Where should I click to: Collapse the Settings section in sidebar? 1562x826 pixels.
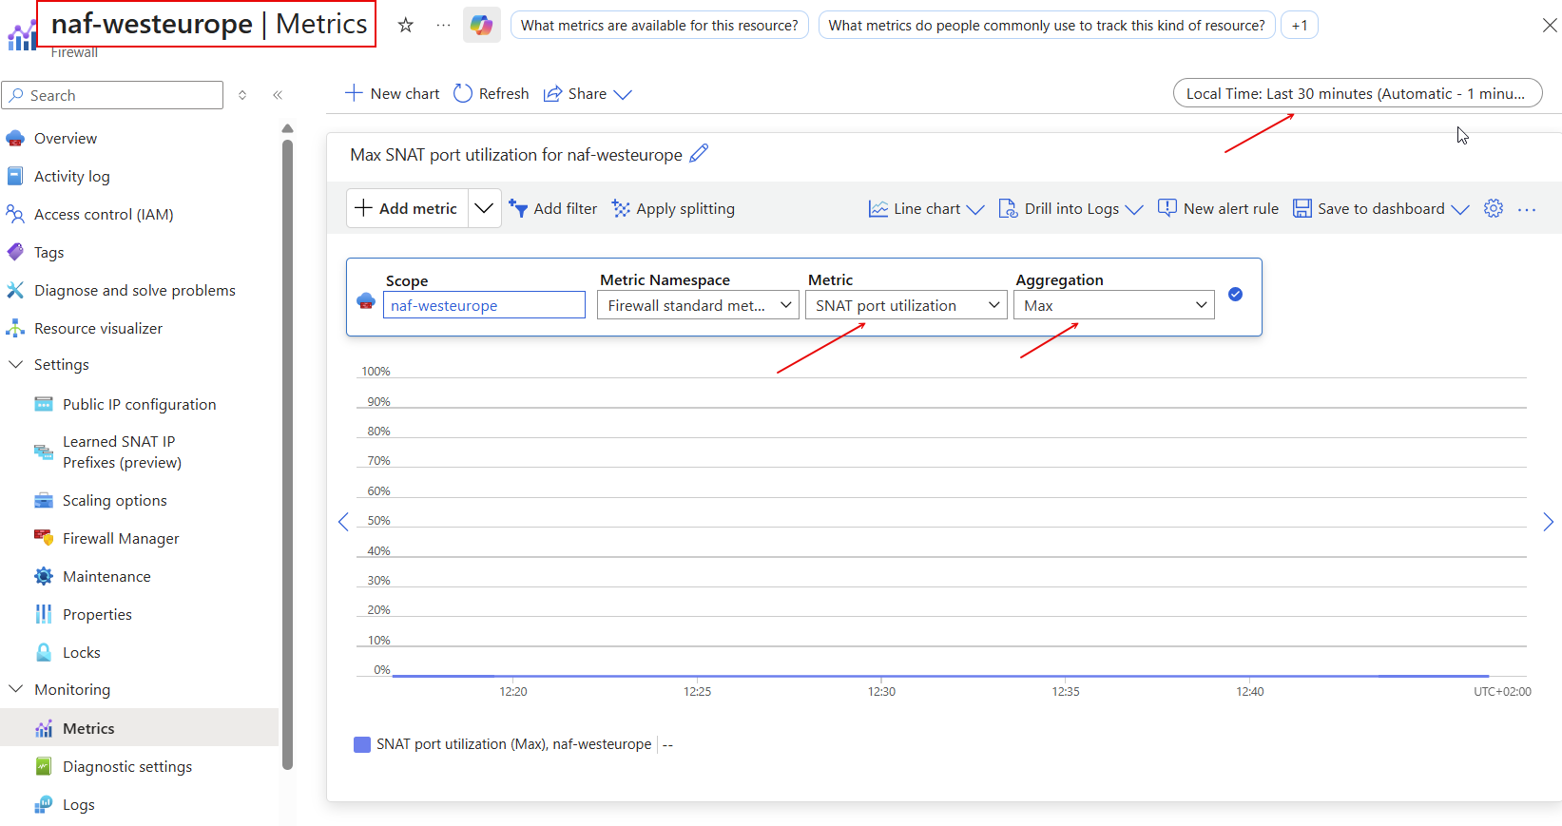[16, 365]
